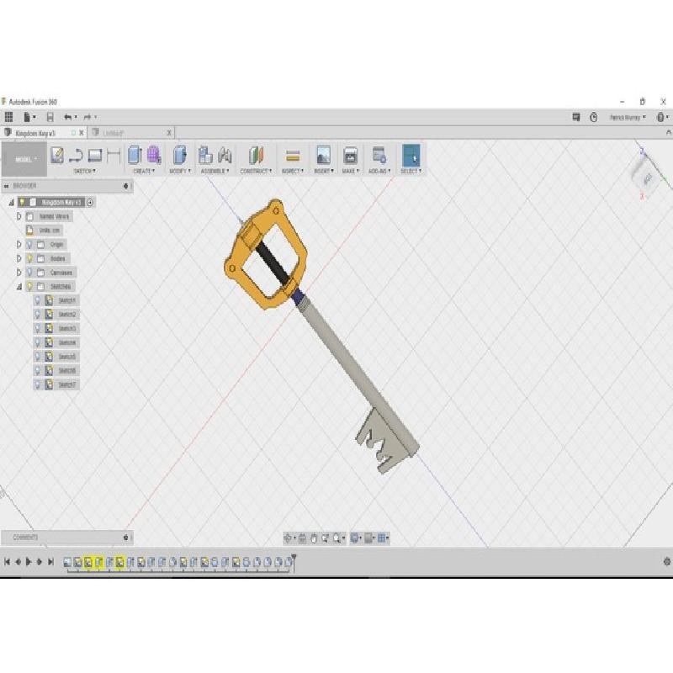673x673 pixels.
Task: Click the Look At icon in navigation bar
Action: (x=302, y=538)
